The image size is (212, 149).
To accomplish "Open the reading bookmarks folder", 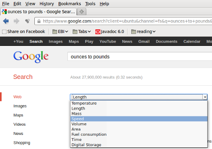I will [x=143, y=31].
